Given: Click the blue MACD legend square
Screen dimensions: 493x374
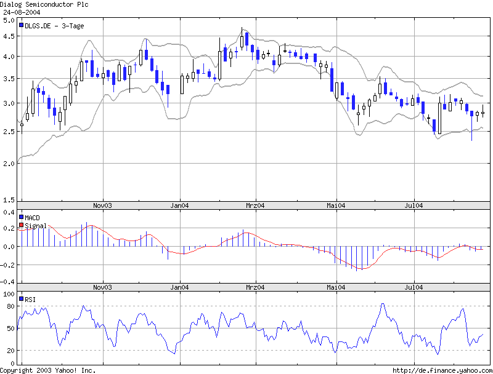Looking at the screenshot, I should pyautogui.click(x=22, y=218).
